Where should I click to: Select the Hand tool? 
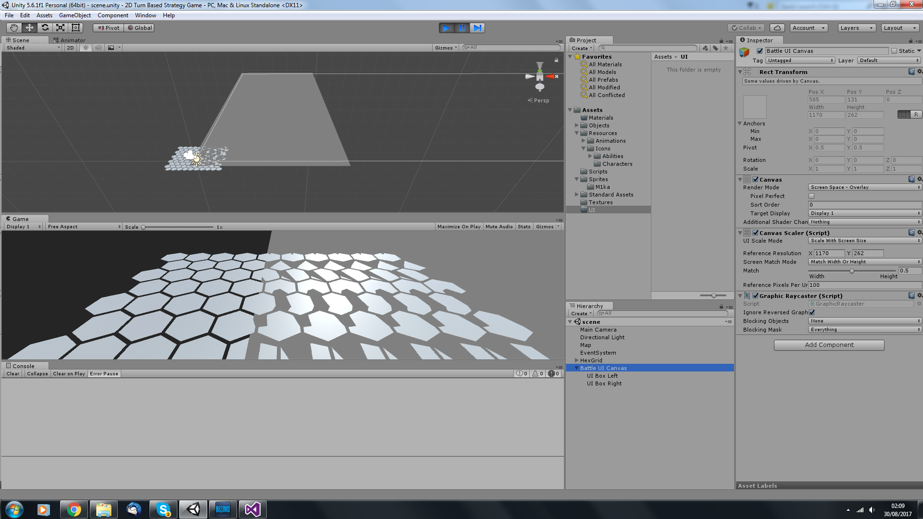[14, 28]
